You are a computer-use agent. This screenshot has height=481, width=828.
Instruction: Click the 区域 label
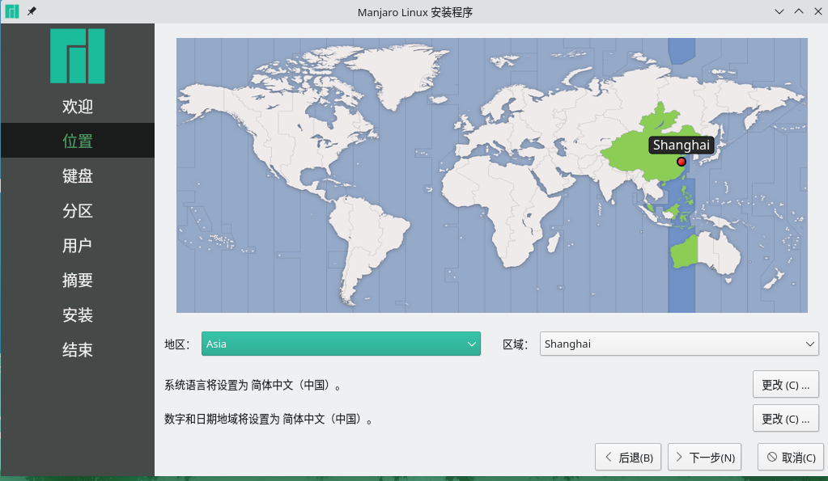click(516, 344)
